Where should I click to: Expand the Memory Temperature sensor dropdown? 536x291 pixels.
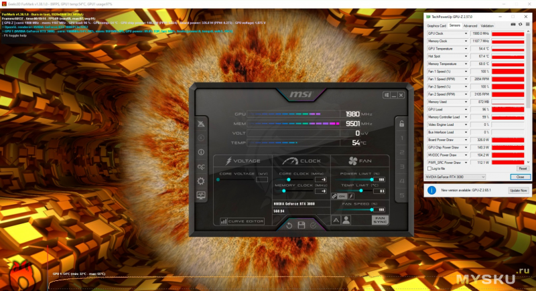tap(466, 64)
